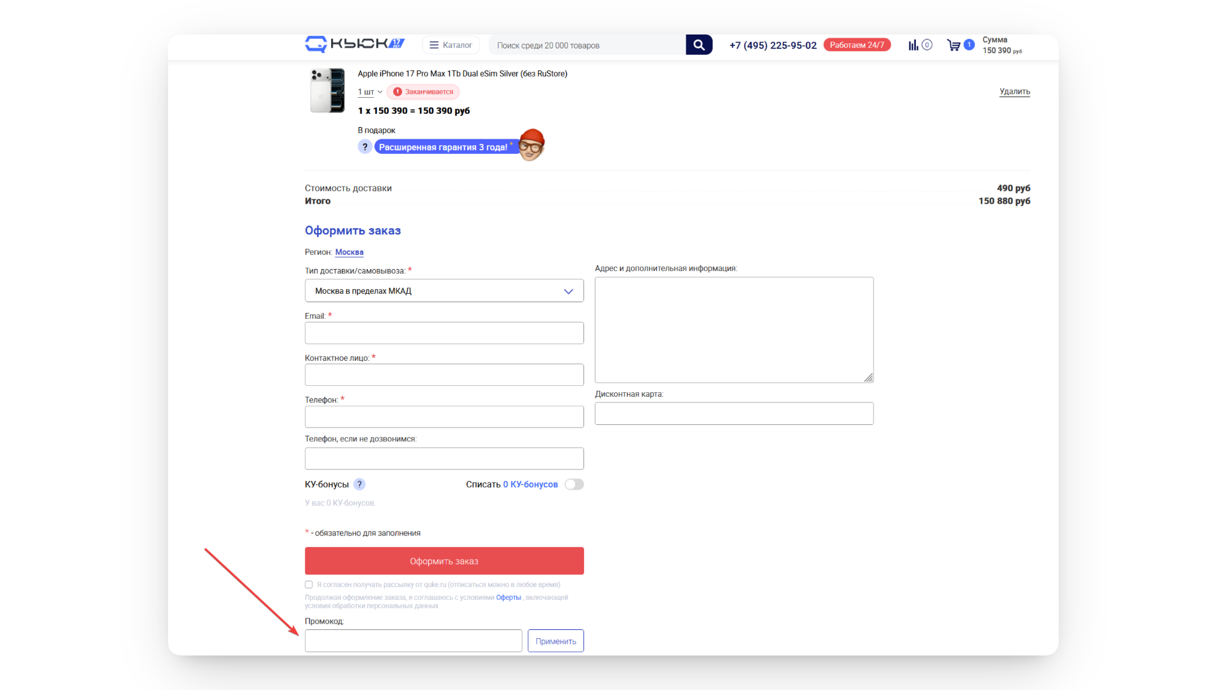Open the Каталог menu
Viewport: 1227px width, 690px height.
(451, 45)
